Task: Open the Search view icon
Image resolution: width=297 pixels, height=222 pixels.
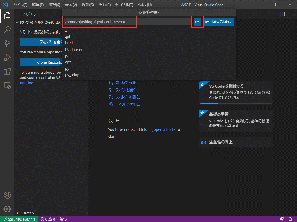Action: click(7, 30)
